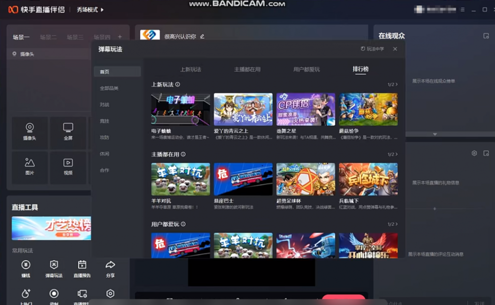Pop out the gift information panel
This screenshot has width=495, height=305.
[486, 153]
